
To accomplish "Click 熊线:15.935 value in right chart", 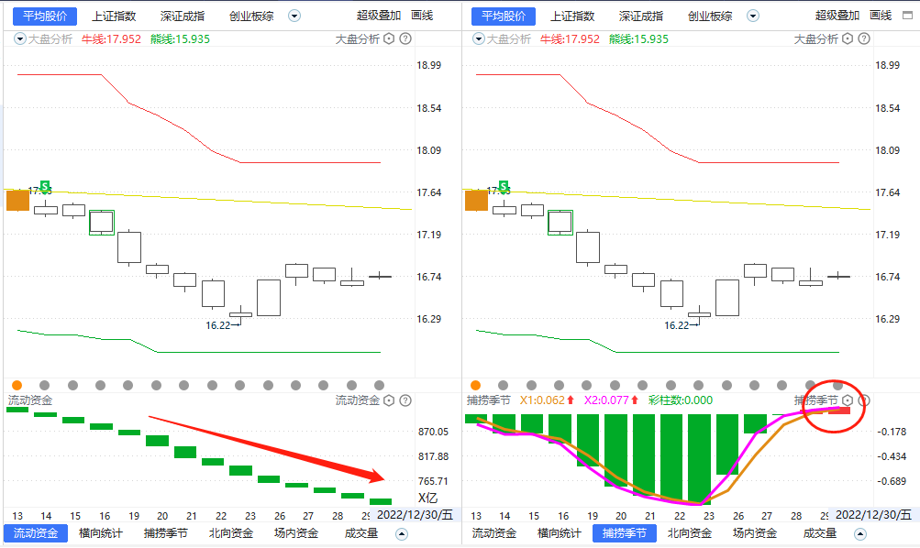I will pyautogui.click(x=638, y=39).
